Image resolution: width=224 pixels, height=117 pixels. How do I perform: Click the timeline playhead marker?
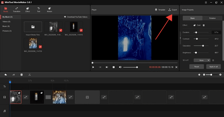coord(10,82)
